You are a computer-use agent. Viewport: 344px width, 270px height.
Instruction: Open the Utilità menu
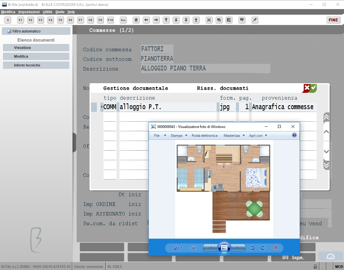(47, 12)
